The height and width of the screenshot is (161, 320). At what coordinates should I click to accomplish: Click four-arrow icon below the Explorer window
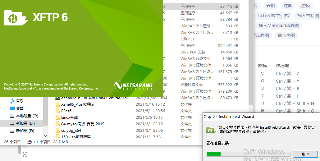[25, 154]
